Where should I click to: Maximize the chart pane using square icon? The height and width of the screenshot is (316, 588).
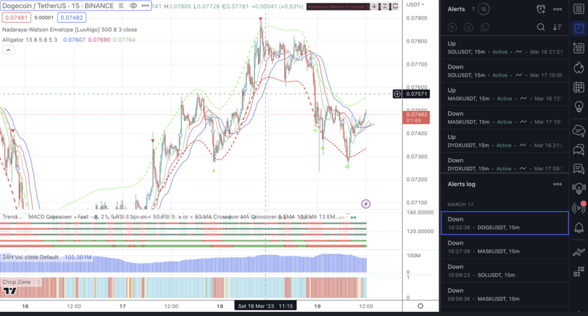point(395,6)
